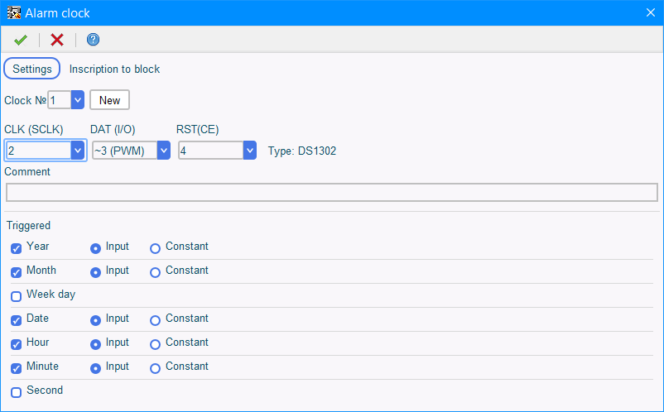This screenshot has width=664, height=412.
Task: Open help via the blue question mark icon
Action: 93,40
